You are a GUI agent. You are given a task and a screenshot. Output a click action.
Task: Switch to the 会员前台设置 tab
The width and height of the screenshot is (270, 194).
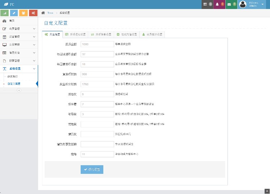[x=152, y=35]
